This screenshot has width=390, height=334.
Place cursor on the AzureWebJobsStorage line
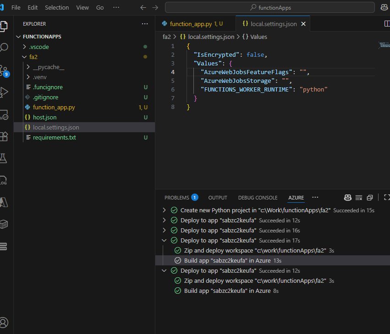[246, 81]
